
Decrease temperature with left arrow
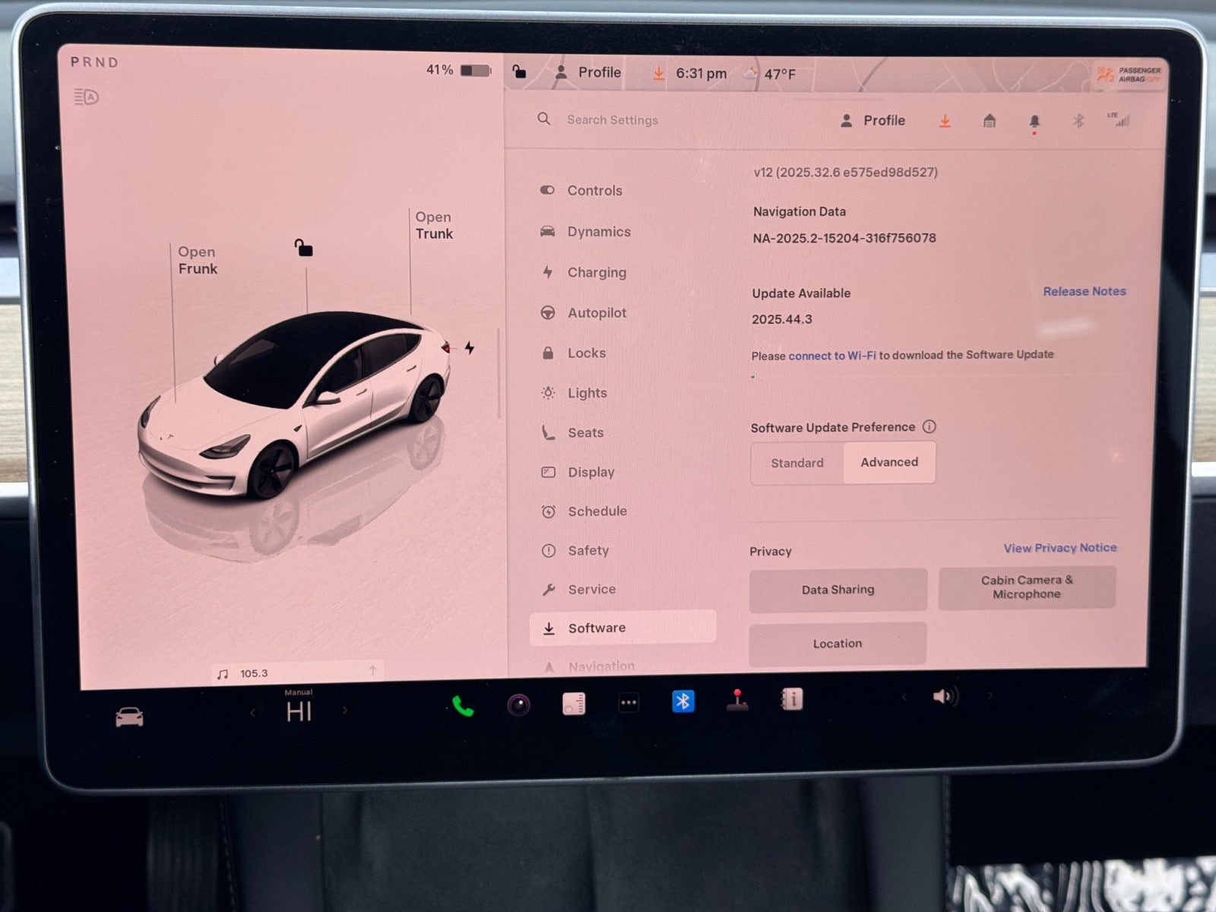tap(253, 712)
